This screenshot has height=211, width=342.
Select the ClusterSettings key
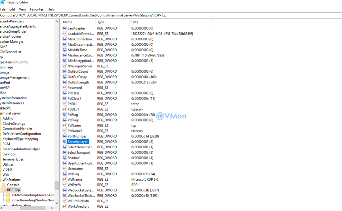pos(14,124)
